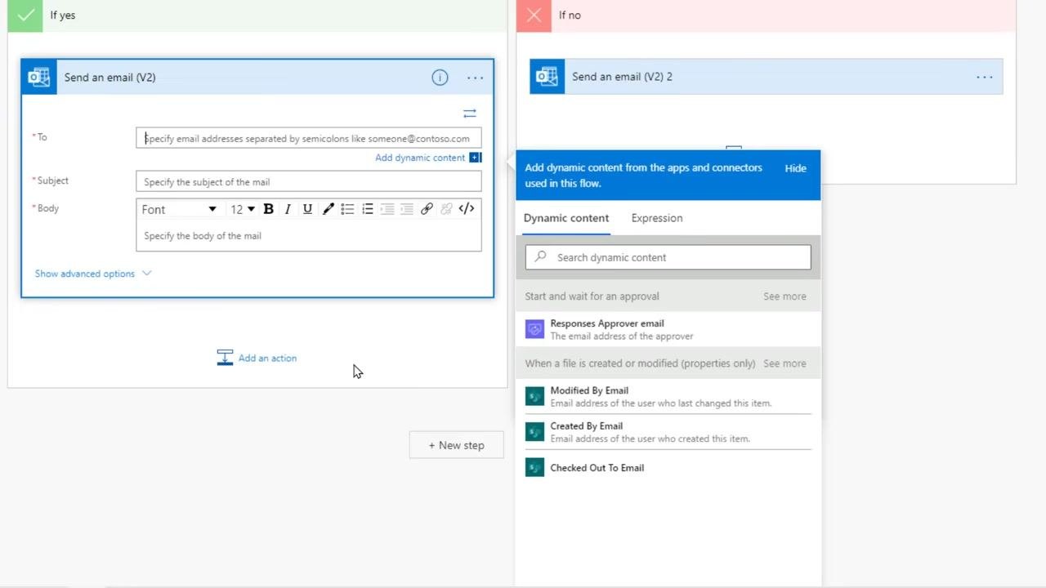Apply Italic formatting in Body toolbar
This screenshot has height=588, width=1046.
coord(288,209)
